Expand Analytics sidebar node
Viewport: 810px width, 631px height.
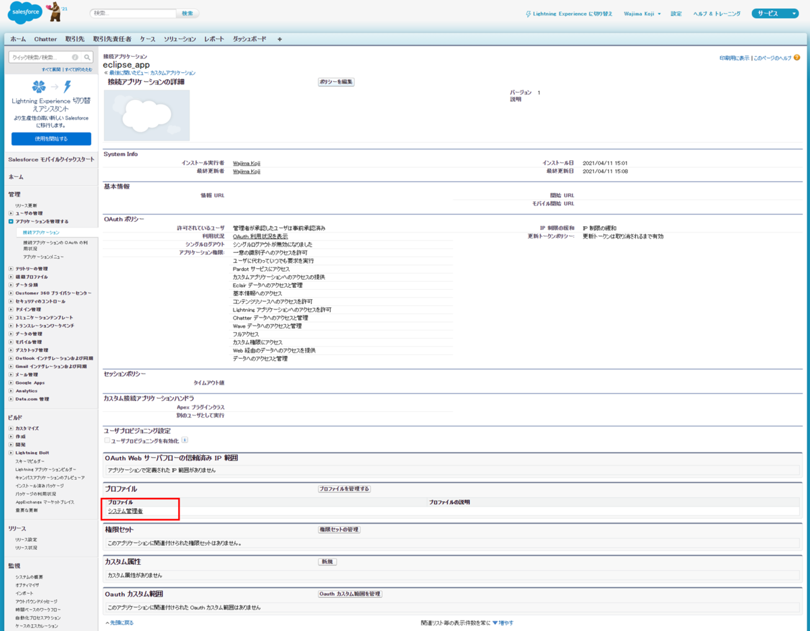[x=10, y=390]
